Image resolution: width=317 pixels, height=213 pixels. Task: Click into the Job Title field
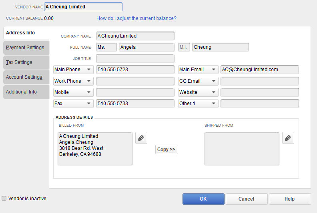tap(135, 58)
